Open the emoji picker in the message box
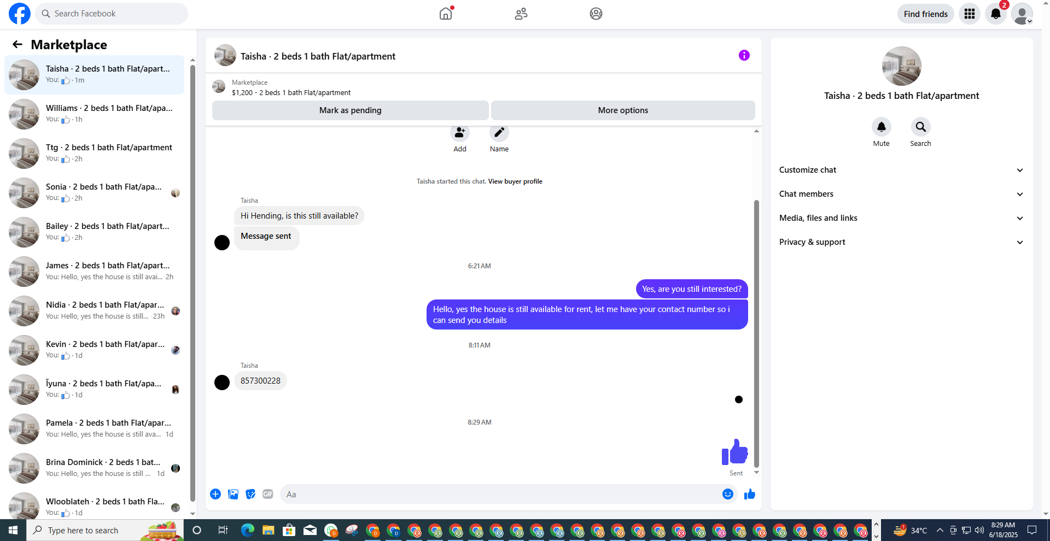1050x541 pixels. pyautogui.click(x=728, y=494)
